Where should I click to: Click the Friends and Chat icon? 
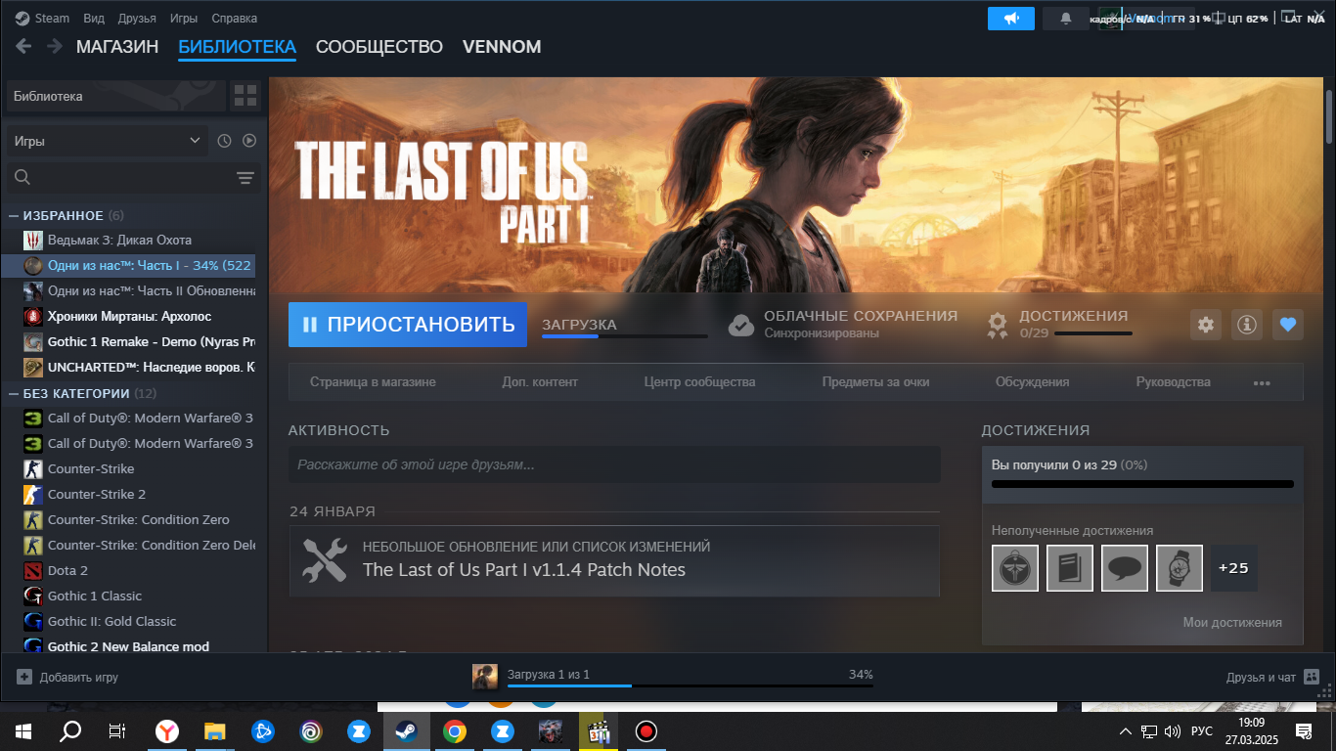(1312, 677)
